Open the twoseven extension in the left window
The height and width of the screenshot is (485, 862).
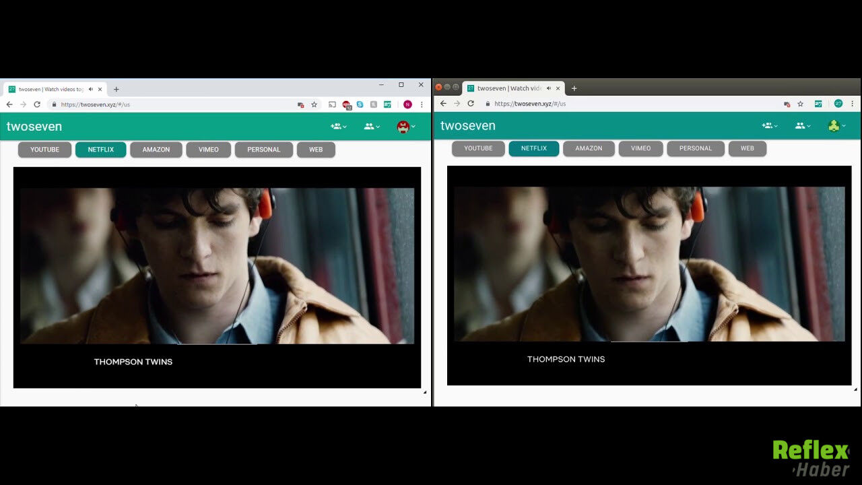[387, 104]
